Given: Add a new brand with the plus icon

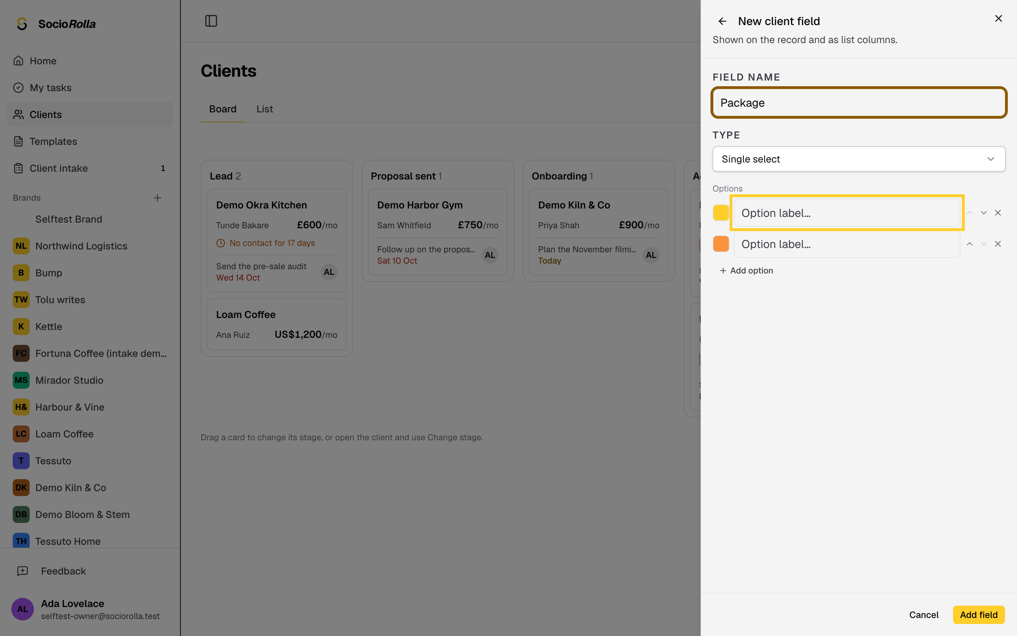Looking at the screenshot, I should [157, 198].
